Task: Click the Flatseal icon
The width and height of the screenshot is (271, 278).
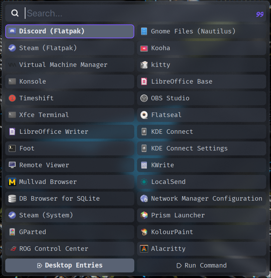Action: coord(144,115)
